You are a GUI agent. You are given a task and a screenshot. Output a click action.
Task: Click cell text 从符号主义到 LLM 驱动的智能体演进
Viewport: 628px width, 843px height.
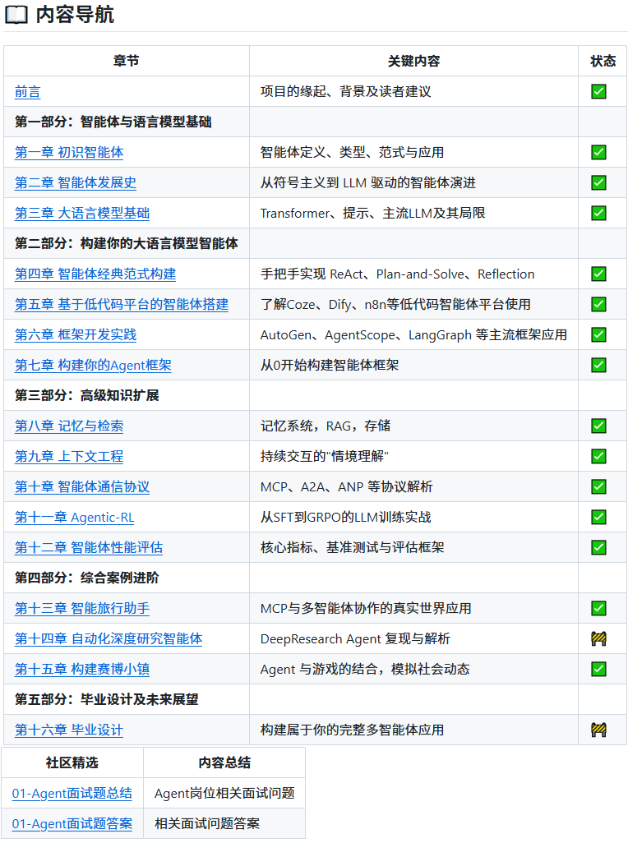(x=368, y=182)
